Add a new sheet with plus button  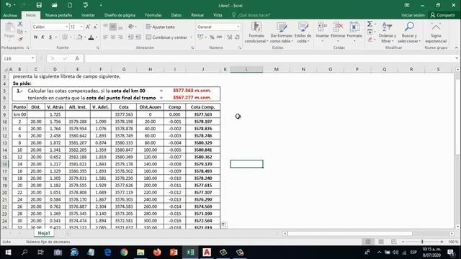68,233
